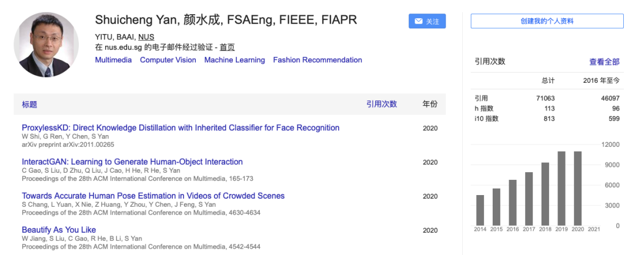
Task: Open the 创建我的个人资料 button
Action: (547, 21)
